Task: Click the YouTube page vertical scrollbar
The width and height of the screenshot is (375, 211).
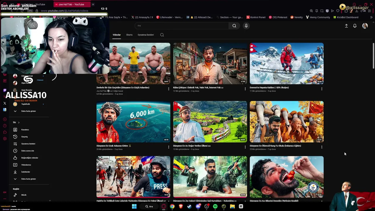Action: point(373,56)
